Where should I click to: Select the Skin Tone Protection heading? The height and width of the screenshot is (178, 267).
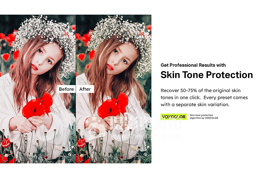(x=207, y=75)
